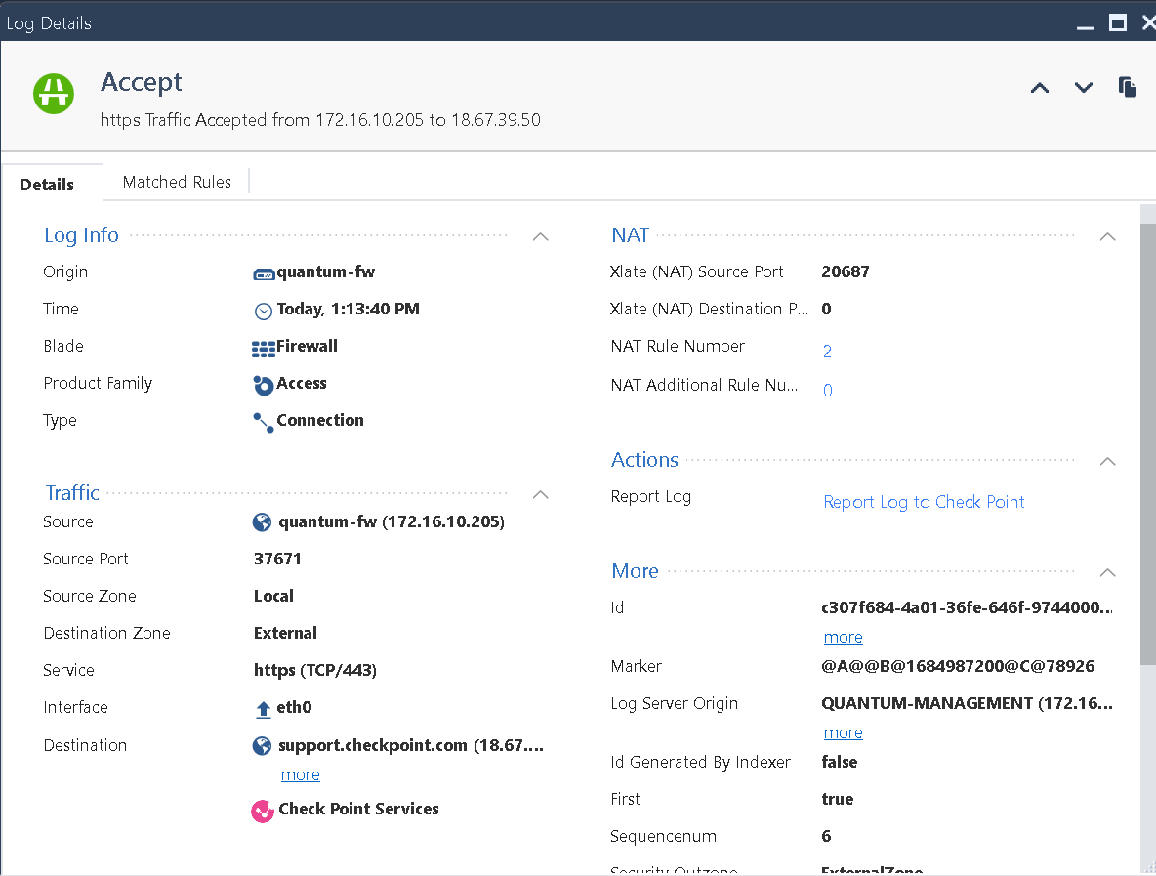Go to next log with down arrow
The height and width of the screenshot is (876, 1156).
pos(1083,87)
